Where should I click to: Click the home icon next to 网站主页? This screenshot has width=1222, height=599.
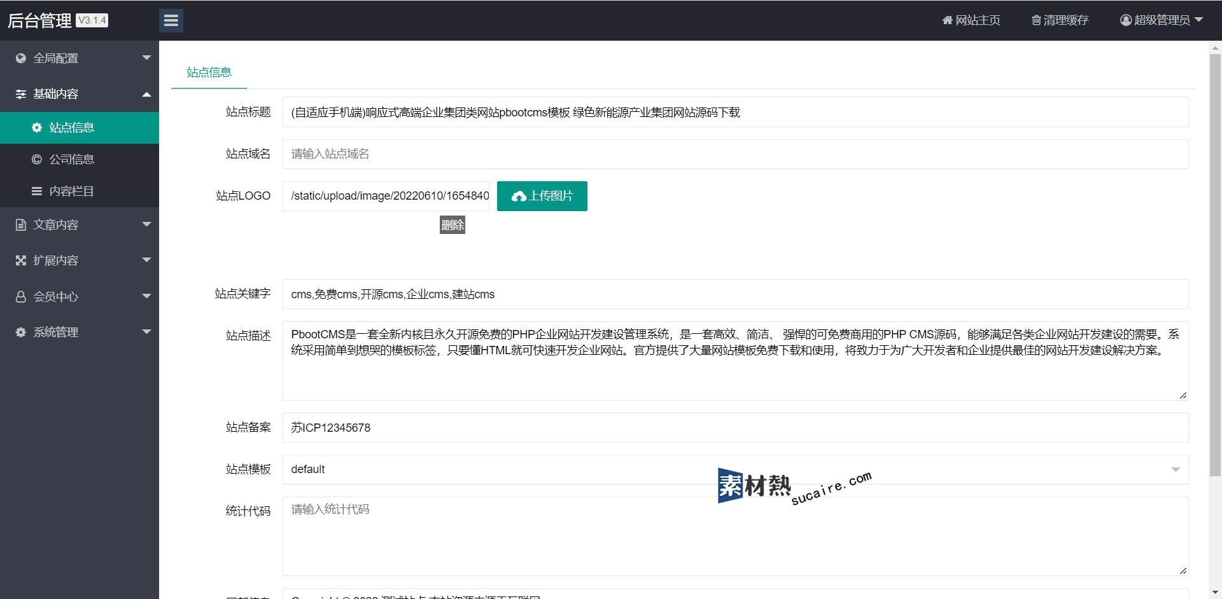(x=947, y=20)
